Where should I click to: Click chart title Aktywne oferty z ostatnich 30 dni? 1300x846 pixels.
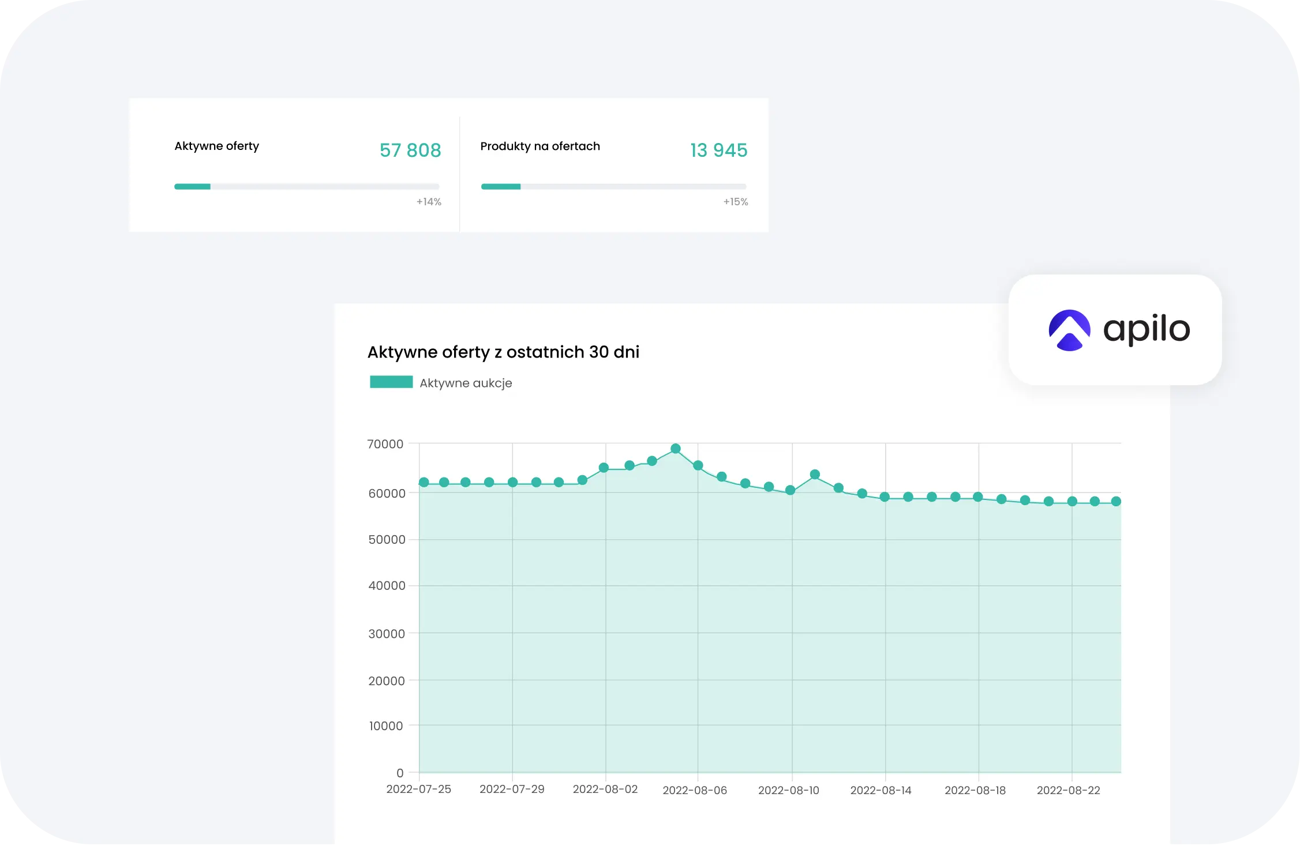point(503,352)
